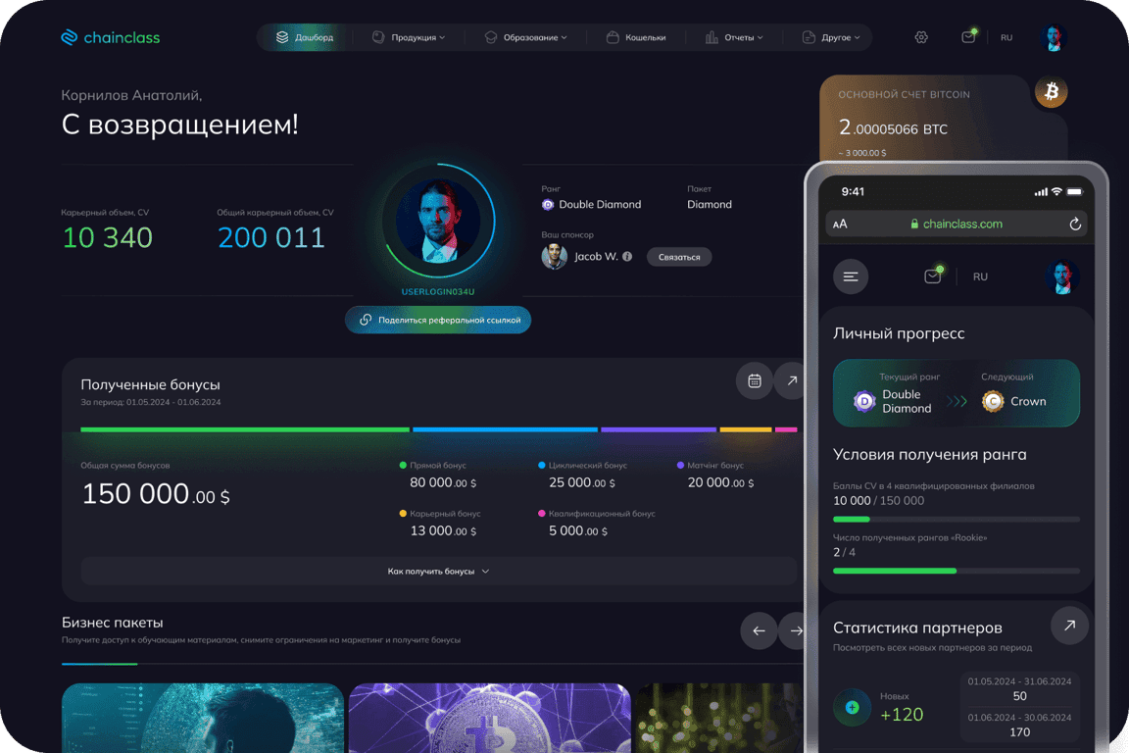The image size is (1129, 753).
Task: Expand received bonuses with arrow icon
Action: 791,380
